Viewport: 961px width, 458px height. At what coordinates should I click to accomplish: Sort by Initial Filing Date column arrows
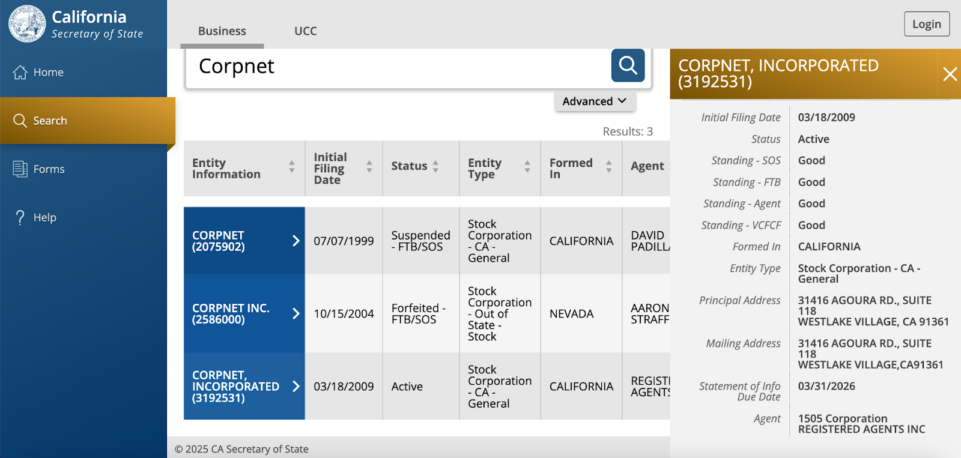[369, 166]
